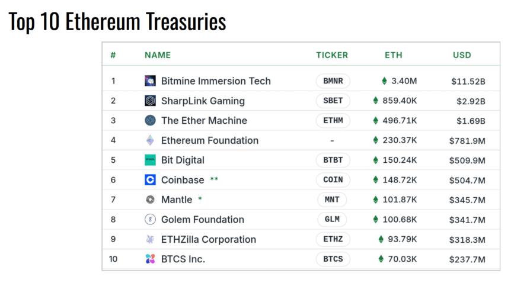This screenshot has width=511, height=283.
Task: Click the COIN ticker badge
Action: (x=333, y=180)
